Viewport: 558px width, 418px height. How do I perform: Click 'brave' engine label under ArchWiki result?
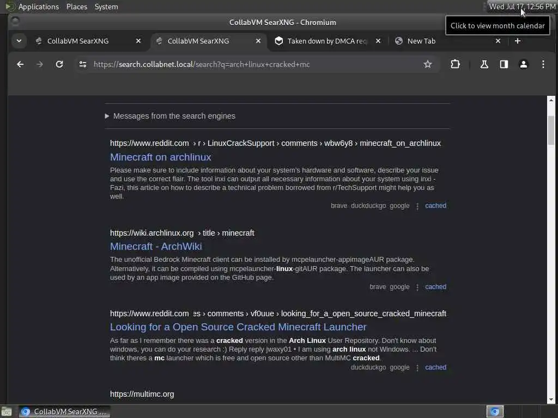[x=378, y=287]
